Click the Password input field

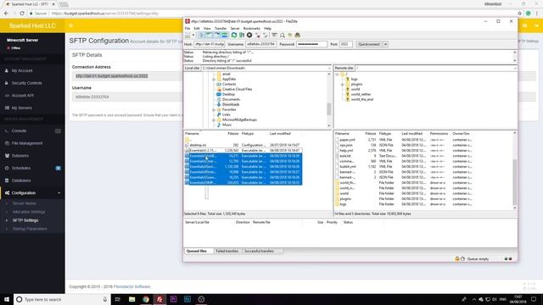point(311,44)
